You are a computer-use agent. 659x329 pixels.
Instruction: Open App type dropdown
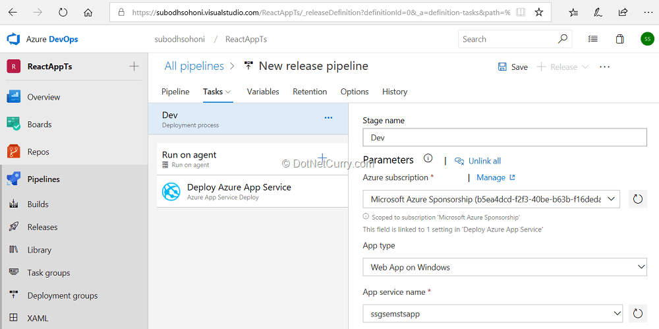point(505,267)
